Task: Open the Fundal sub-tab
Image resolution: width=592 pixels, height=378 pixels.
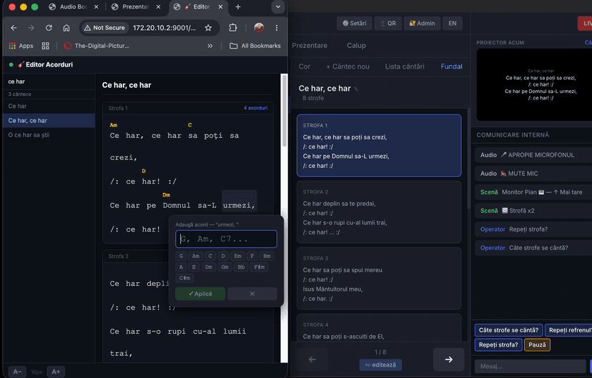Action: (x=451, y=66)
